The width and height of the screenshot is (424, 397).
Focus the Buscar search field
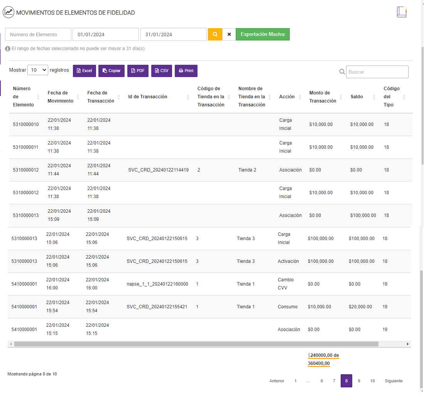click(x=377, y=72)
